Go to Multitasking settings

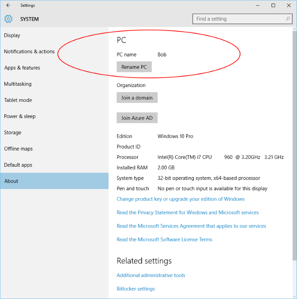pos(18,84)
